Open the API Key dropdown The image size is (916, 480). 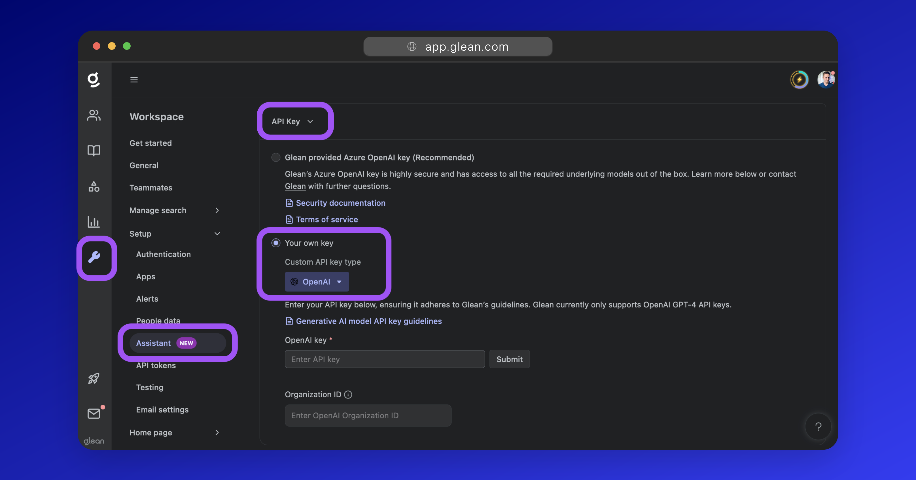tap(292, 121)
